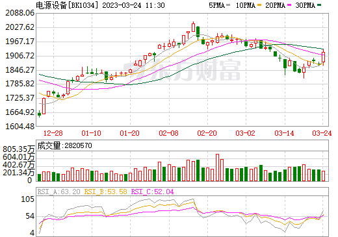Click the green 30PMA legend color marker
This screenshot has width=338, height=237.
coord(319,5)
